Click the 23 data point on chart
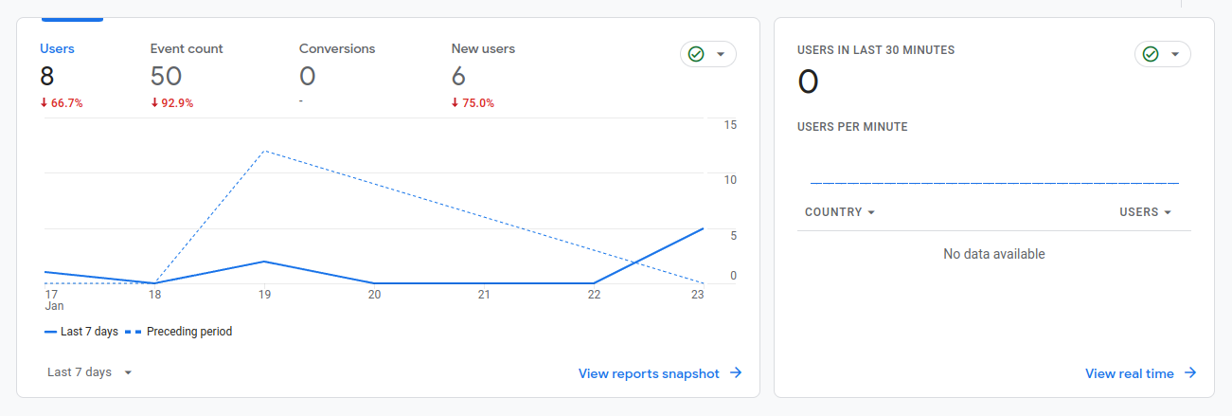This screenshot has height=416, width=1232. coord(703,228)
